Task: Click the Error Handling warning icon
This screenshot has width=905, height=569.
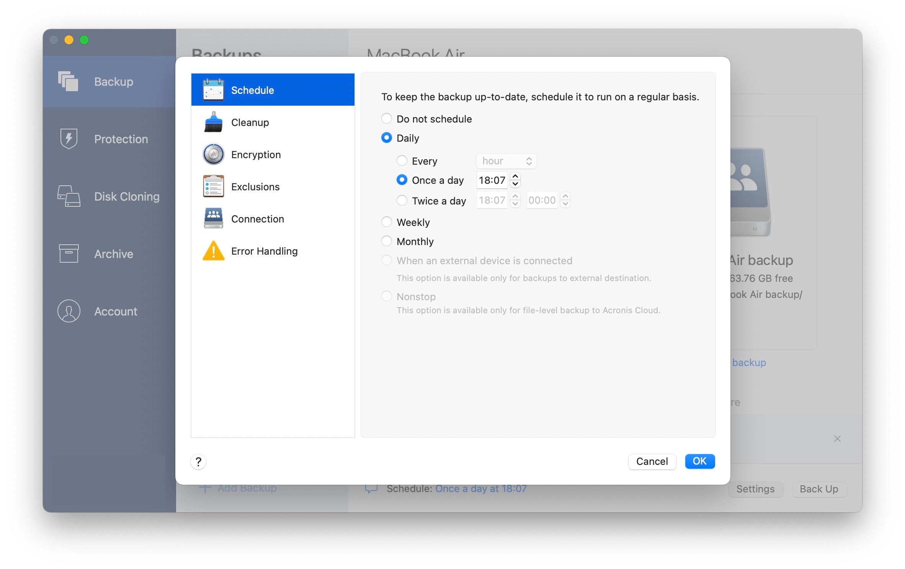Action: (x=214, y=251)
